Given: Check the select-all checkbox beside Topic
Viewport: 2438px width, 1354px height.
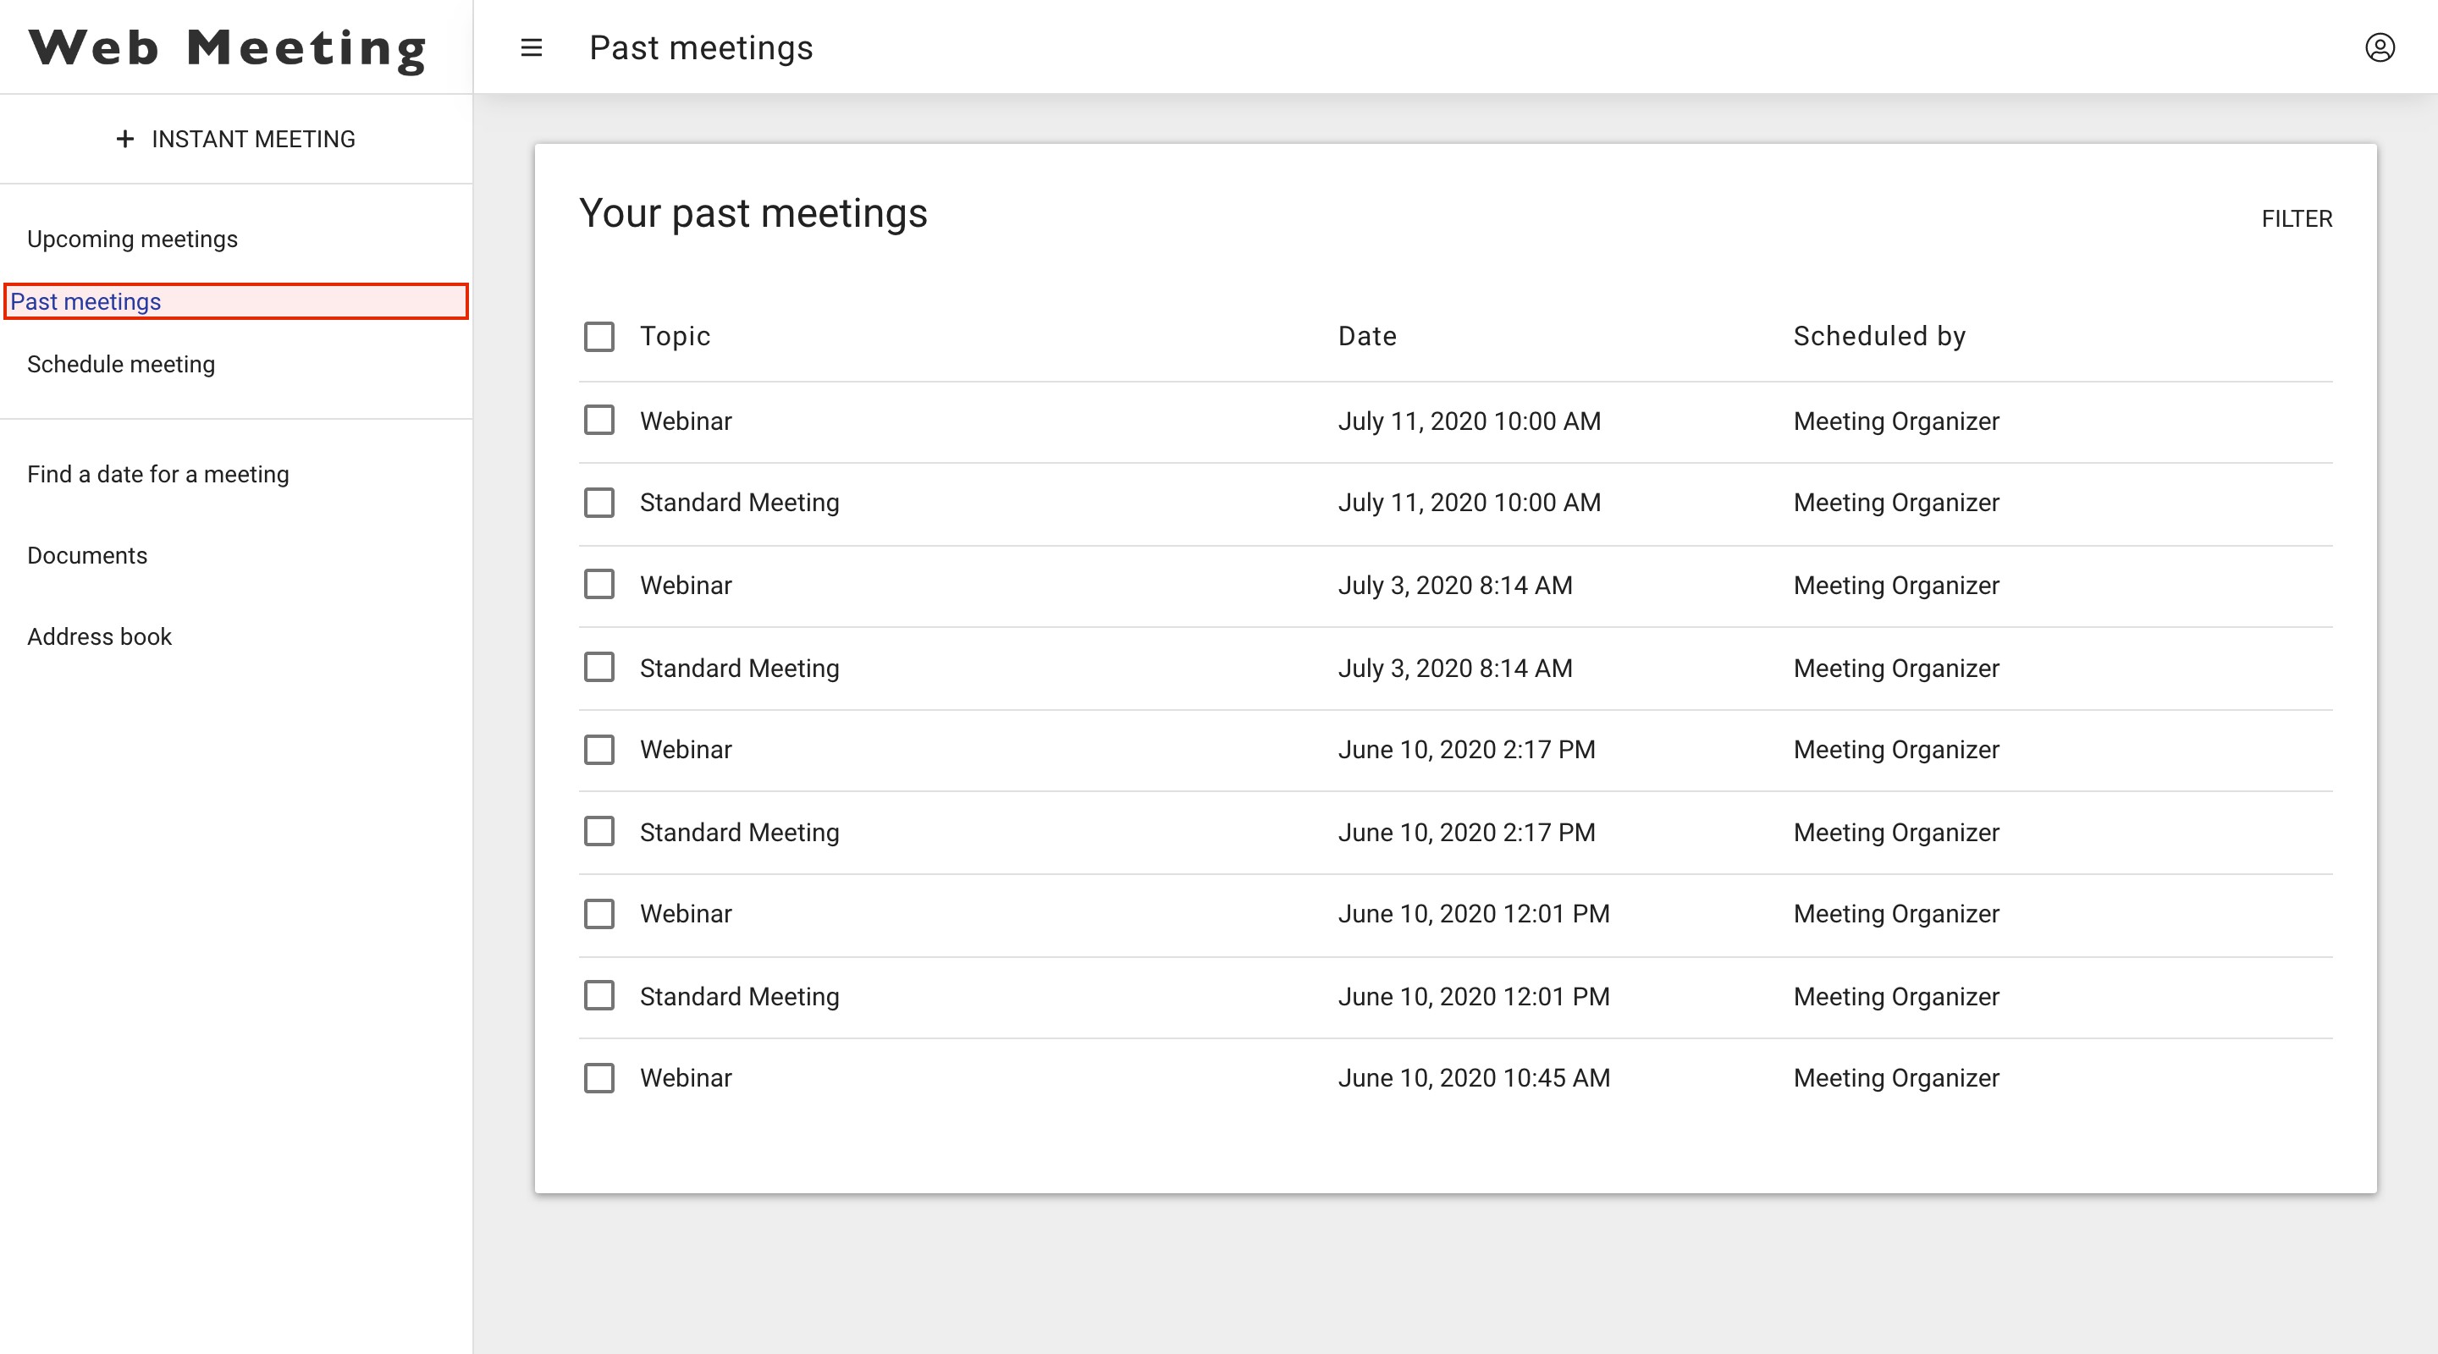Looking at the screenshot, I should point(599,336).
